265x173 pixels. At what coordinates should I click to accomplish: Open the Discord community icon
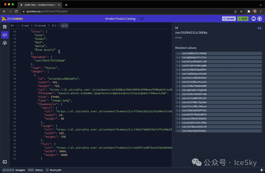(x=254, y=19)
